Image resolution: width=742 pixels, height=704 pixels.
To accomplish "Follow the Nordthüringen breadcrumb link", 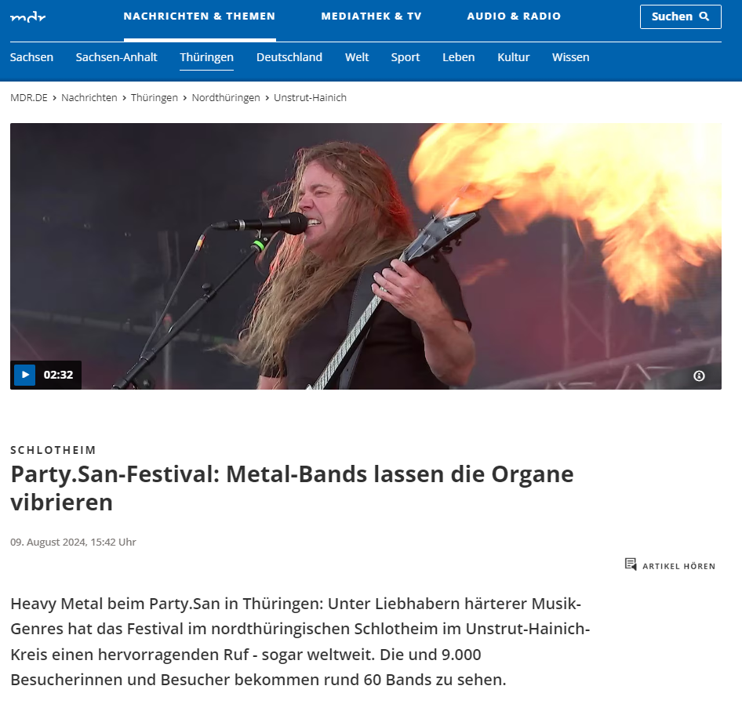I will 226,97.
